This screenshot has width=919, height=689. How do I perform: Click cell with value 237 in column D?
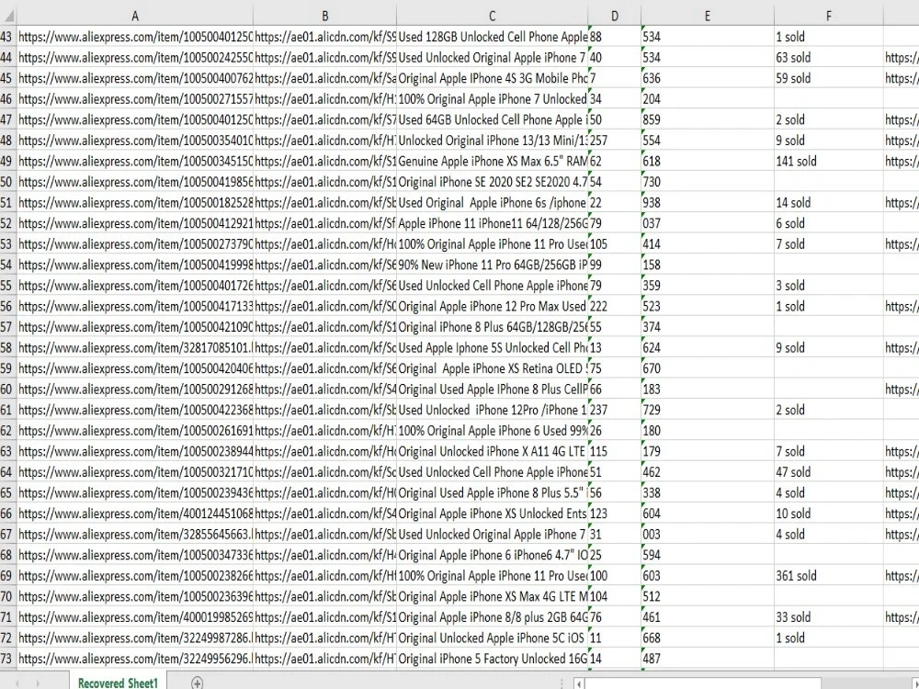614,410
